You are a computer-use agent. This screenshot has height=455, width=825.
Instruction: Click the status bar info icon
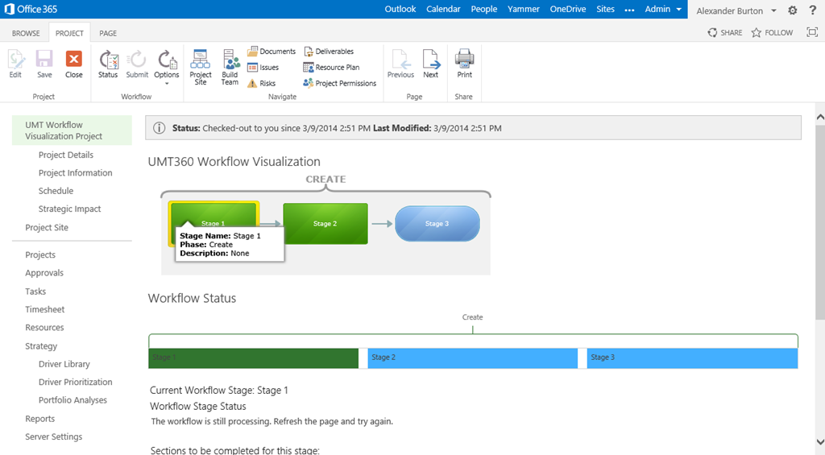point(159,128)
